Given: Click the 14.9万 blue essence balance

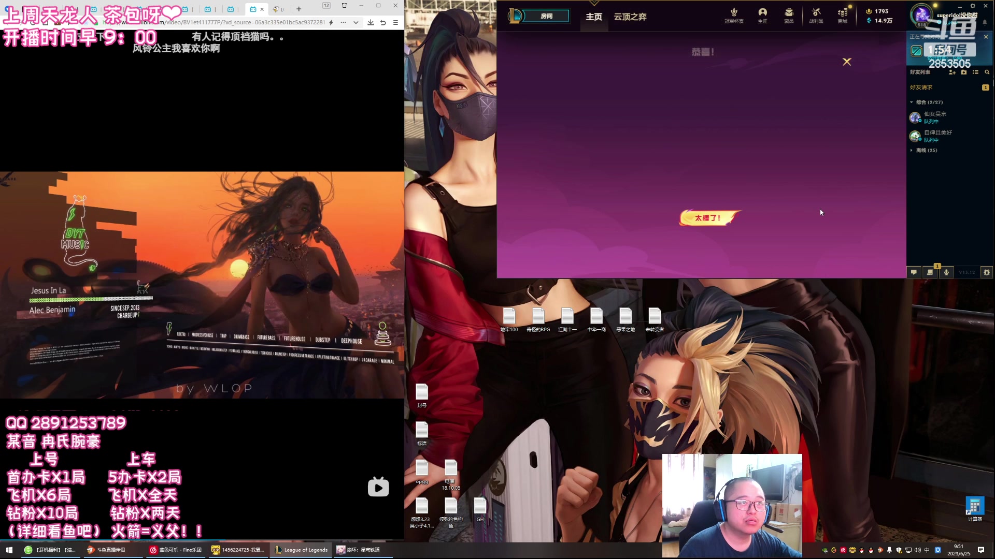Looking at the screenshot, I should point(879,21).
